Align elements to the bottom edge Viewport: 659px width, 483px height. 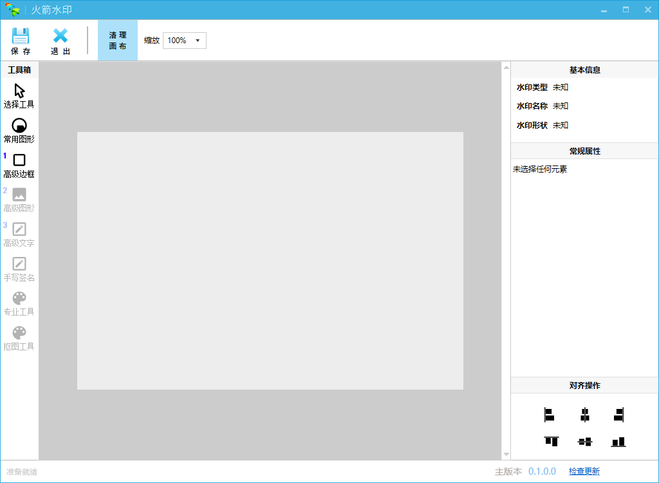[618, 441]
